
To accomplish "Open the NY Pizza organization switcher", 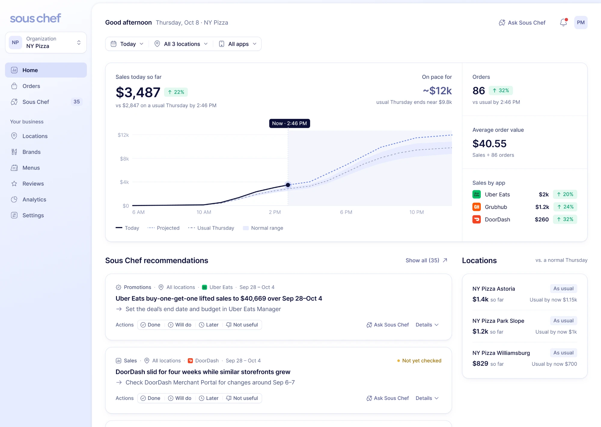I will 46,42.
